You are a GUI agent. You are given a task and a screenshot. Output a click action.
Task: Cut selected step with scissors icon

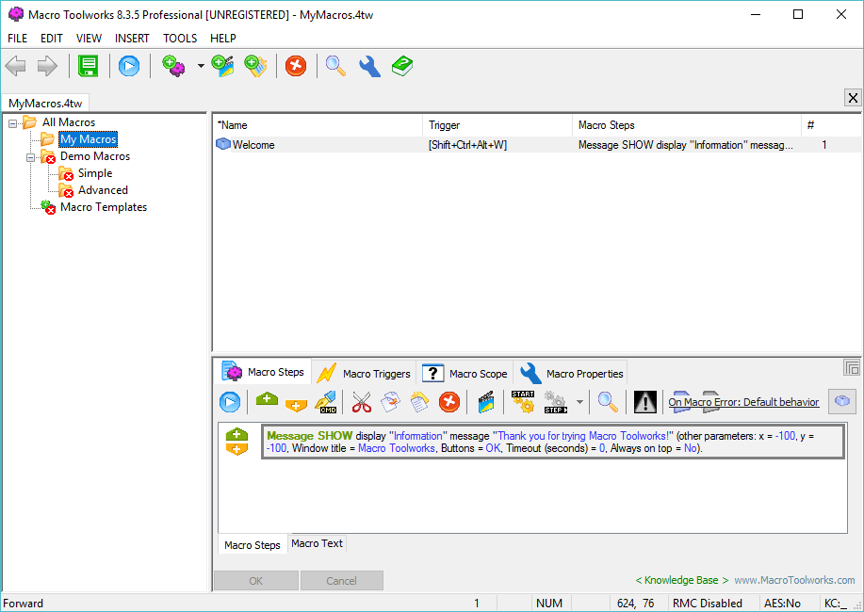pos(362,402)
